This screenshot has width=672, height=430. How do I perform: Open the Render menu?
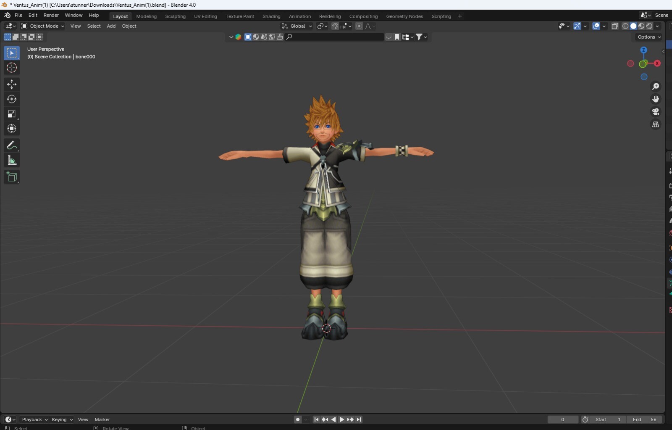51,15
